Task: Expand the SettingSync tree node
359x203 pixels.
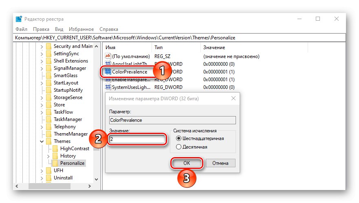Action: [42, 54]
